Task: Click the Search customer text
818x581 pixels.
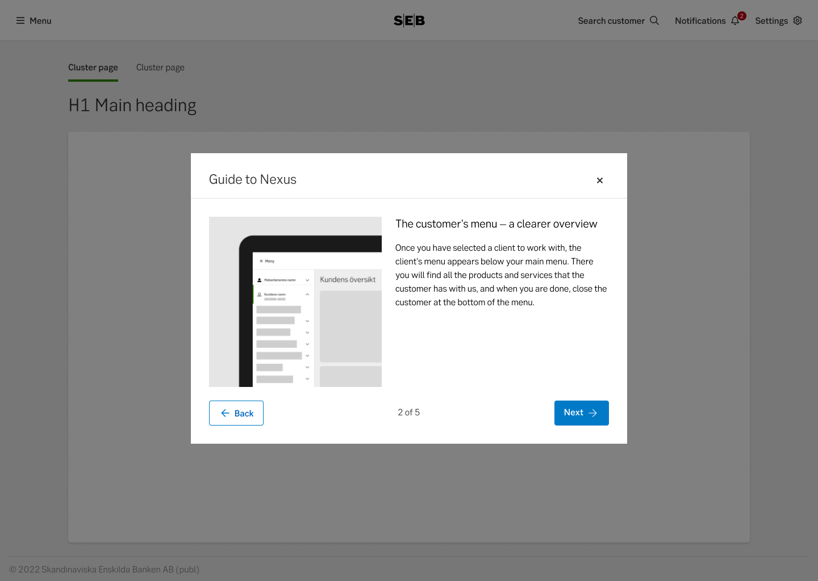Action: pos(611,21)
